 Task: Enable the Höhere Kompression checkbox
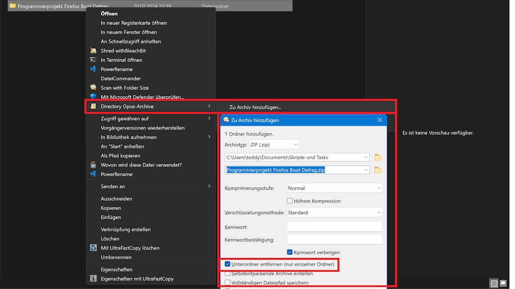[290, 200]
